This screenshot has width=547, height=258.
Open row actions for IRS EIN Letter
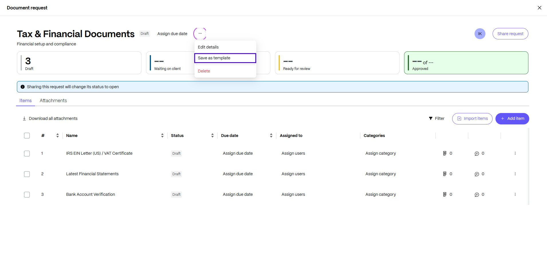(x=515, y=153)
